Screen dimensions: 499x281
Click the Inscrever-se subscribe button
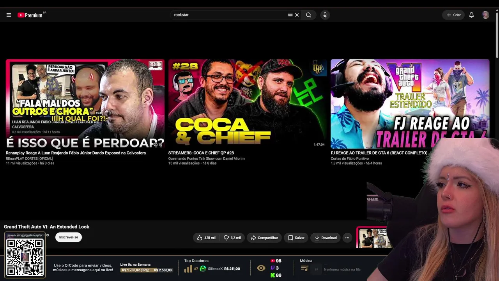69,237
